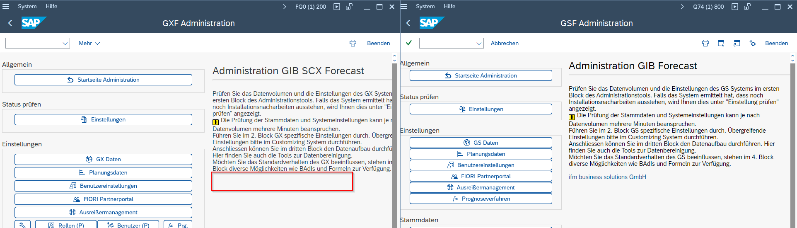Click the wrench tool button in GXF Einstellungen
The image size is (797, 228).
click(x=22, y=225)
